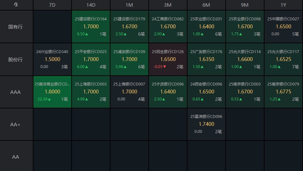
Task: Open the 25农业银行CD201 cell
Action: tap(206, 26)
